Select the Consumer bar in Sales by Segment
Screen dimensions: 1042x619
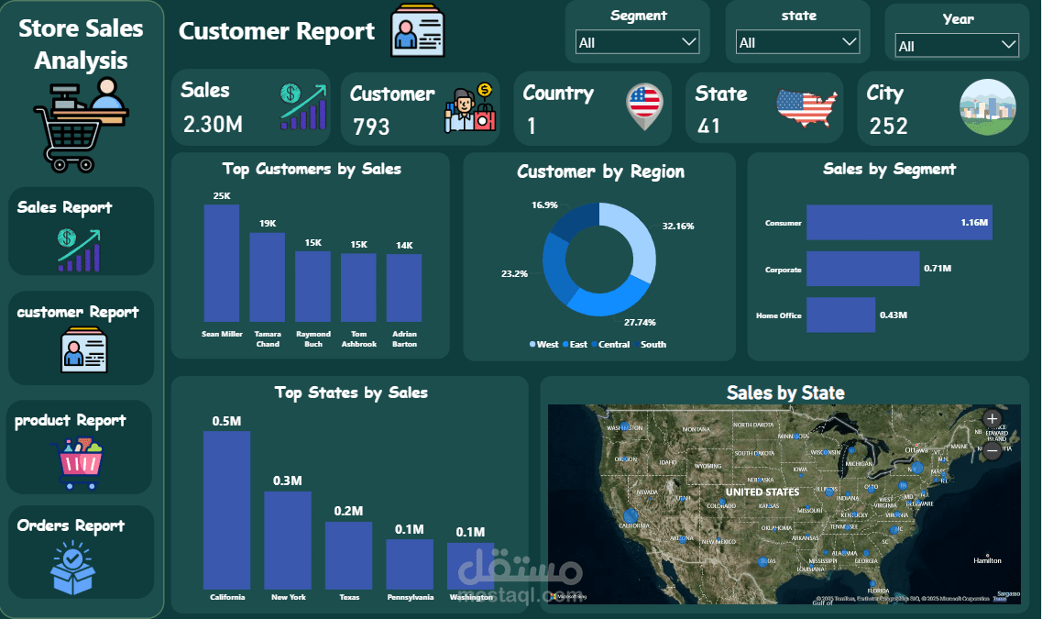coord(898,223)
